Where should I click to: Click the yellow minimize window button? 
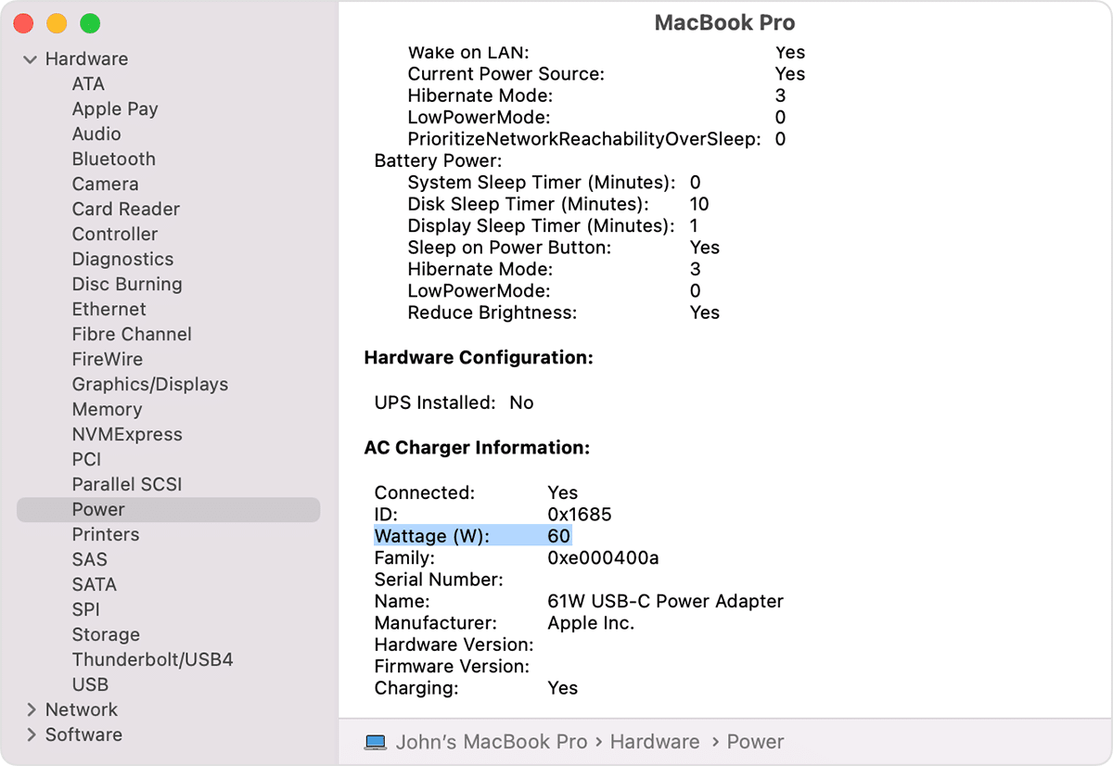coord(57,23)
